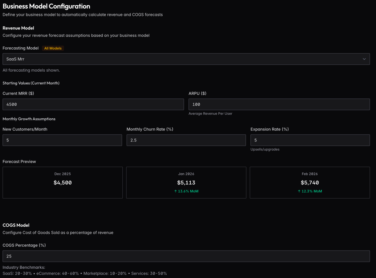Select the Dec 2025 forecast card
Image resolution: width=376 pixels, height=278 pixels.
coord(63,182)
